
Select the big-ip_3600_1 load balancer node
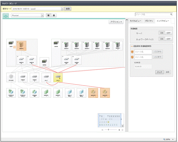pyautogui.click(x=70, y=93)
